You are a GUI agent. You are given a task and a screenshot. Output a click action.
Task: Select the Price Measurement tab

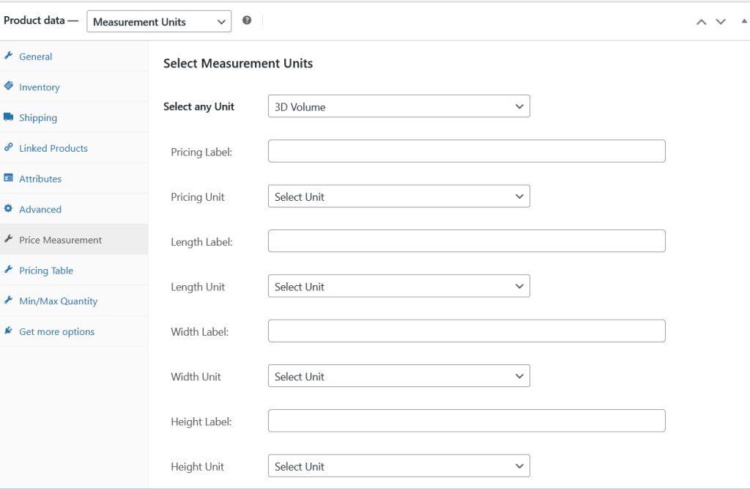60,240
